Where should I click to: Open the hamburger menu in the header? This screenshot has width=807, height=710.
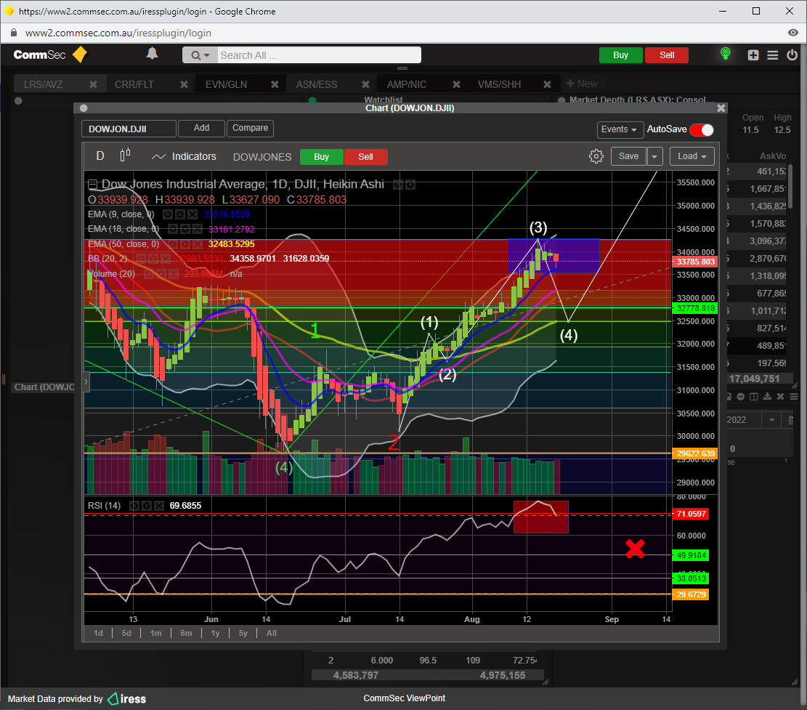coord(772,55)
